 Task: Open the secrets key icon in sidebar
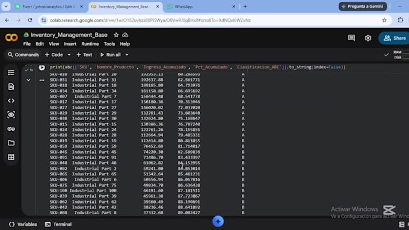(x=11, y=129)
